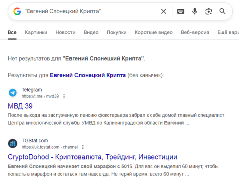Clear the search query with the X
The image size is (239, 179).
(164, 11)
